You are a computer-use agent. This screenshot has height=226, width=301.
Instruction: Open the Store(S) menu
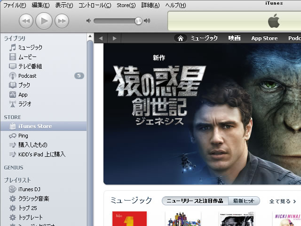126,5
